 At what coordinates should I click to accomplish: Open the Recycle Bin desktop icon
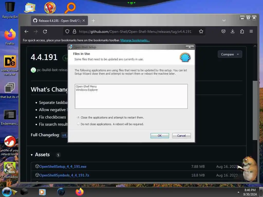coord(10,10)
